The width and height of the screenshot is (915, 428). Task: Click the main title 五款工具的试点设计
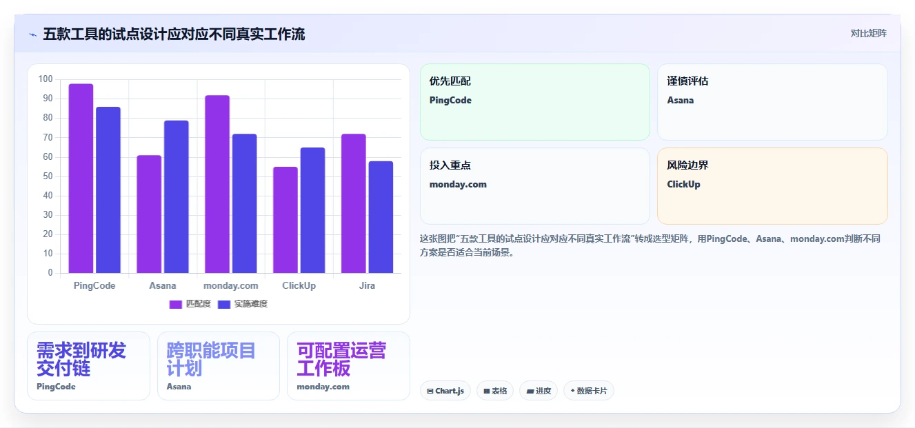tap(174, 34)
